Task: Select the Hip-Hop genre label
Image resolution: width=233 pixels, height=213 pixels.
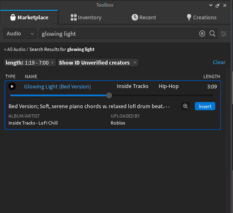Action: 168,86
